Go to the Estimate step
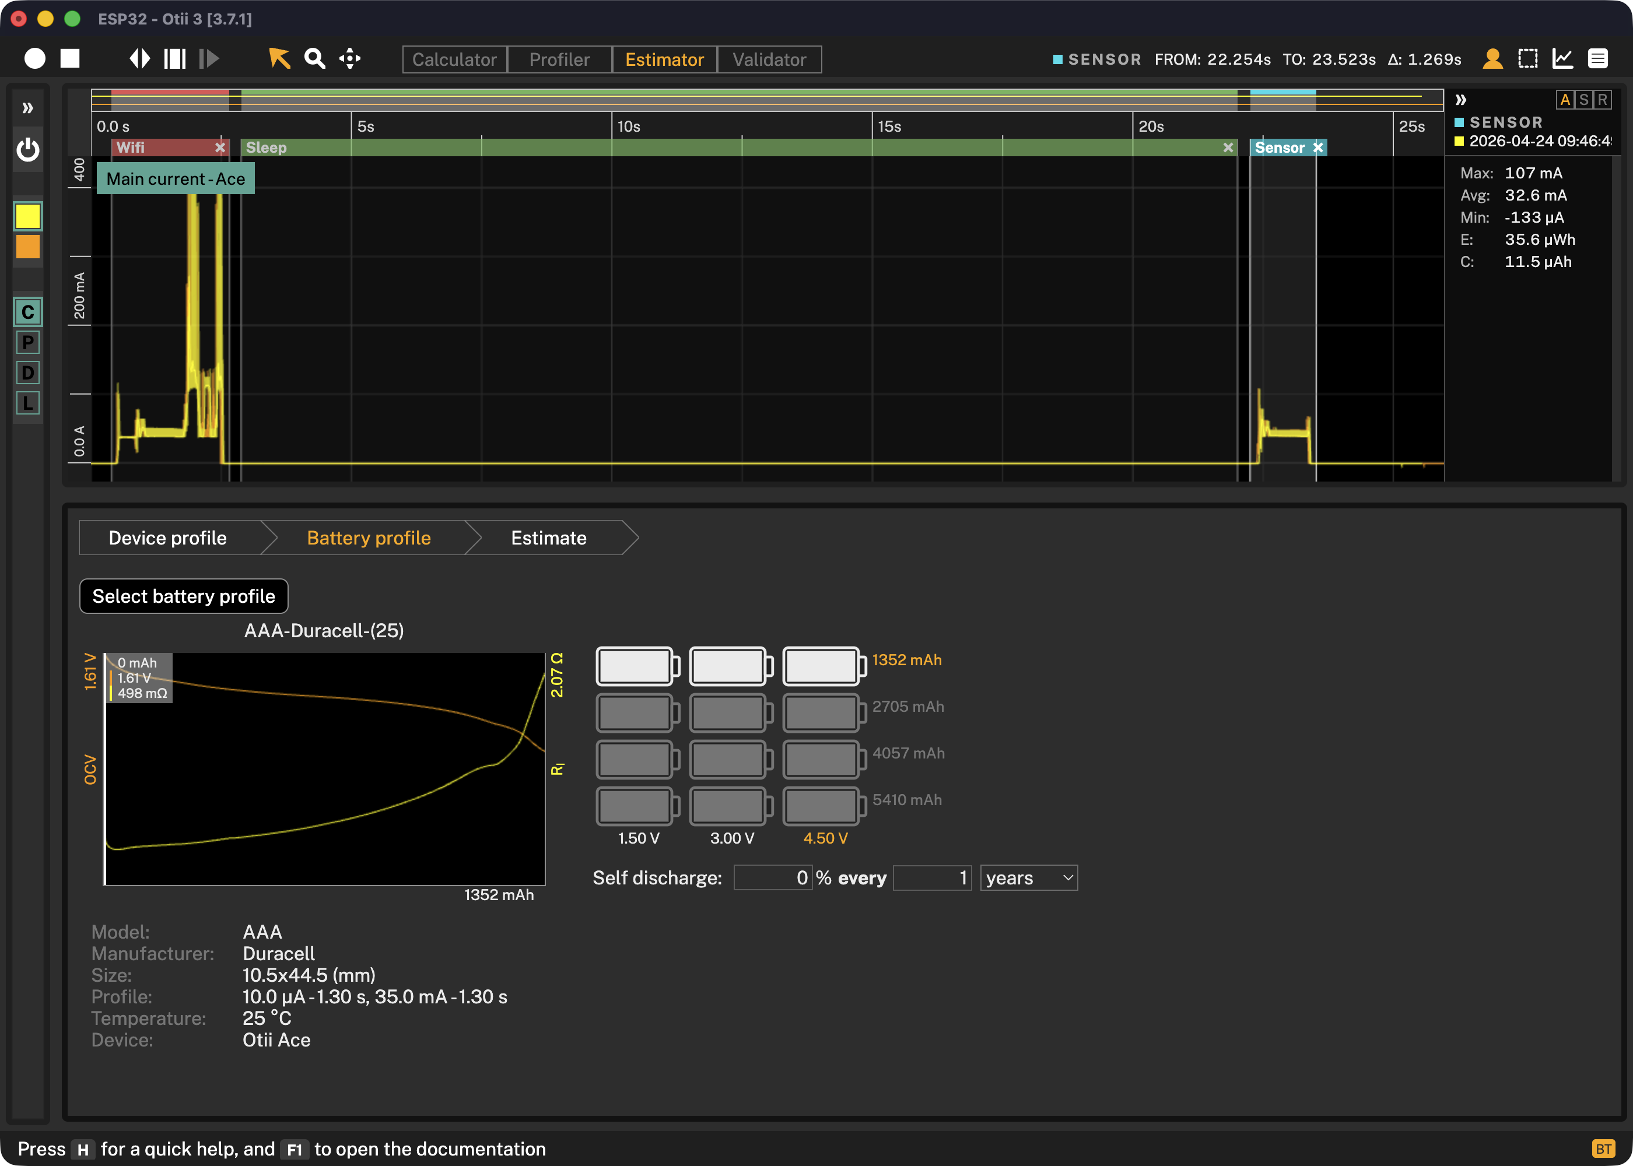The height and width of the screenshot is (1166, 1633). point(549,538)
